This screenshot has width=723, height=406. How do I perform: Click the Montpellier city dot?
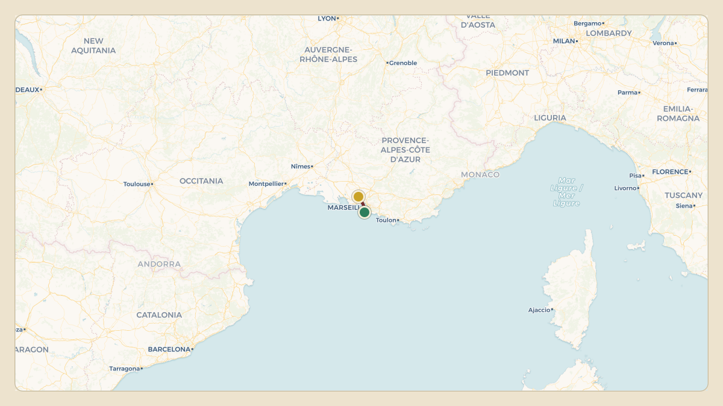click(286, 183)
